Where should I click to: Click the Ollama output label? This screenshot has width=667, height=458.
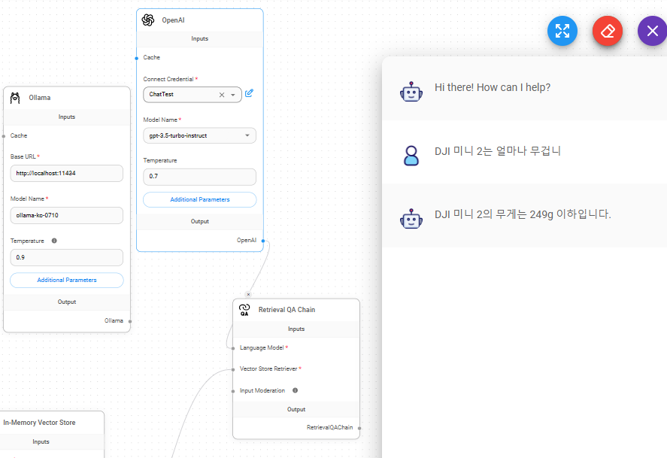coord(114,320)
